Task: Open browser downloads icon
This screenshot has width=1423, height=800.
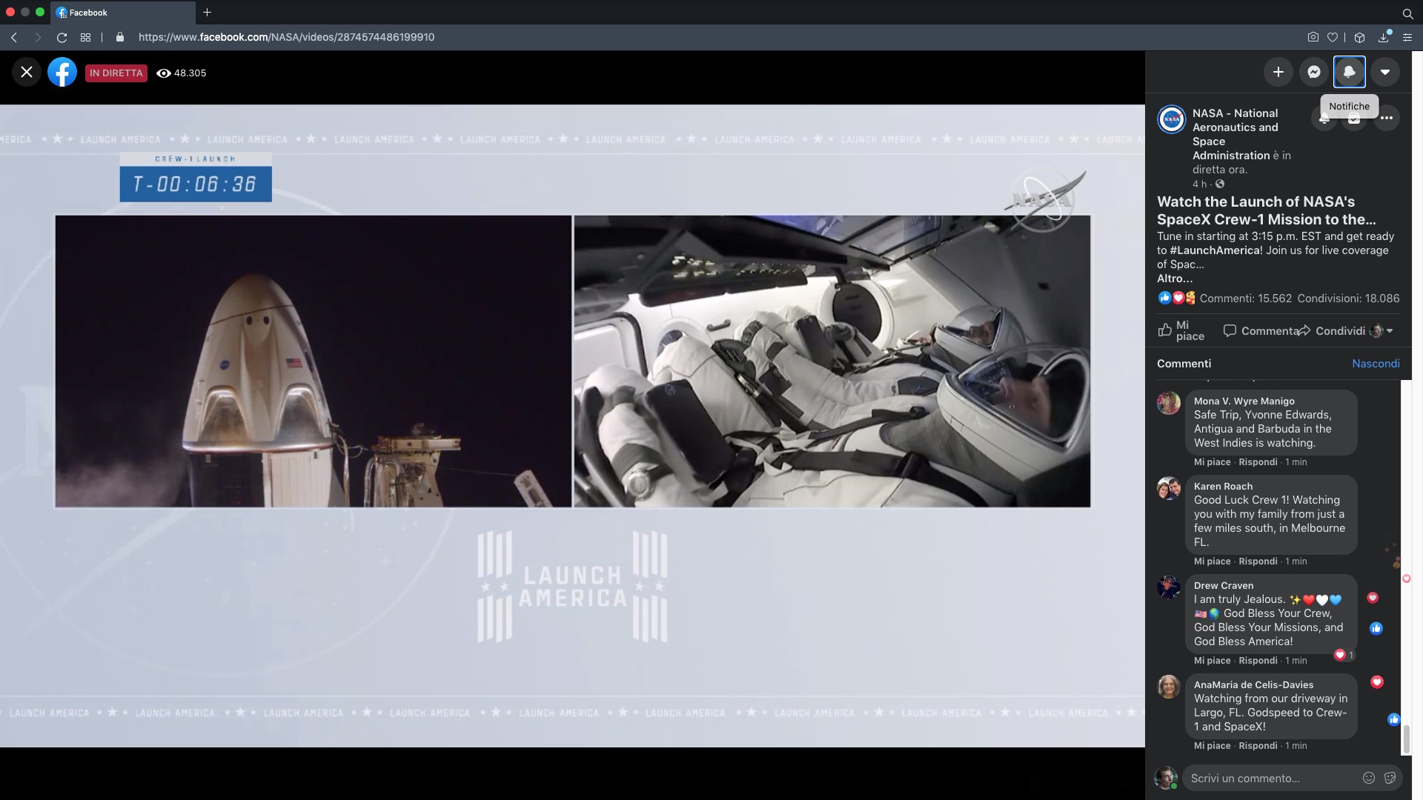Action: pos(1384,37)
